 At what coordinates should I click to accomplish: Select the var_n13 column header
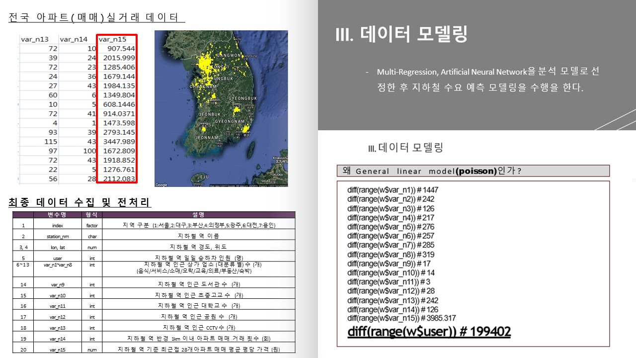35,39
